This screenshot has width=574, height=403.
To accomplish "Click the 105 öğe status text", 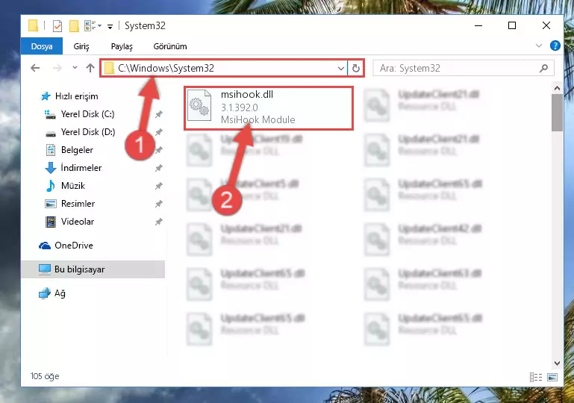I will click(x=45, y=376).
